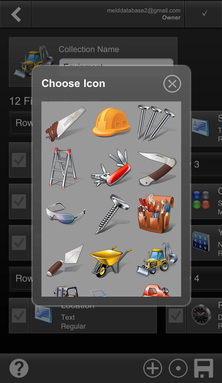Choose the orange hard hat icon
The height and width of the screenshot is (383, 222).
(x=111, y=122)
